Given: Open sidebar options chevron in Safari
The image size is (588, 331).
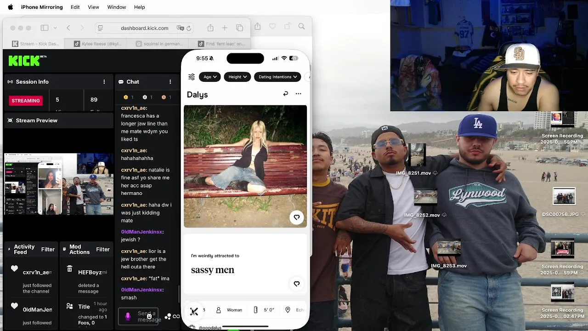Looking at the screenshot, I should [x=55, y=28].
